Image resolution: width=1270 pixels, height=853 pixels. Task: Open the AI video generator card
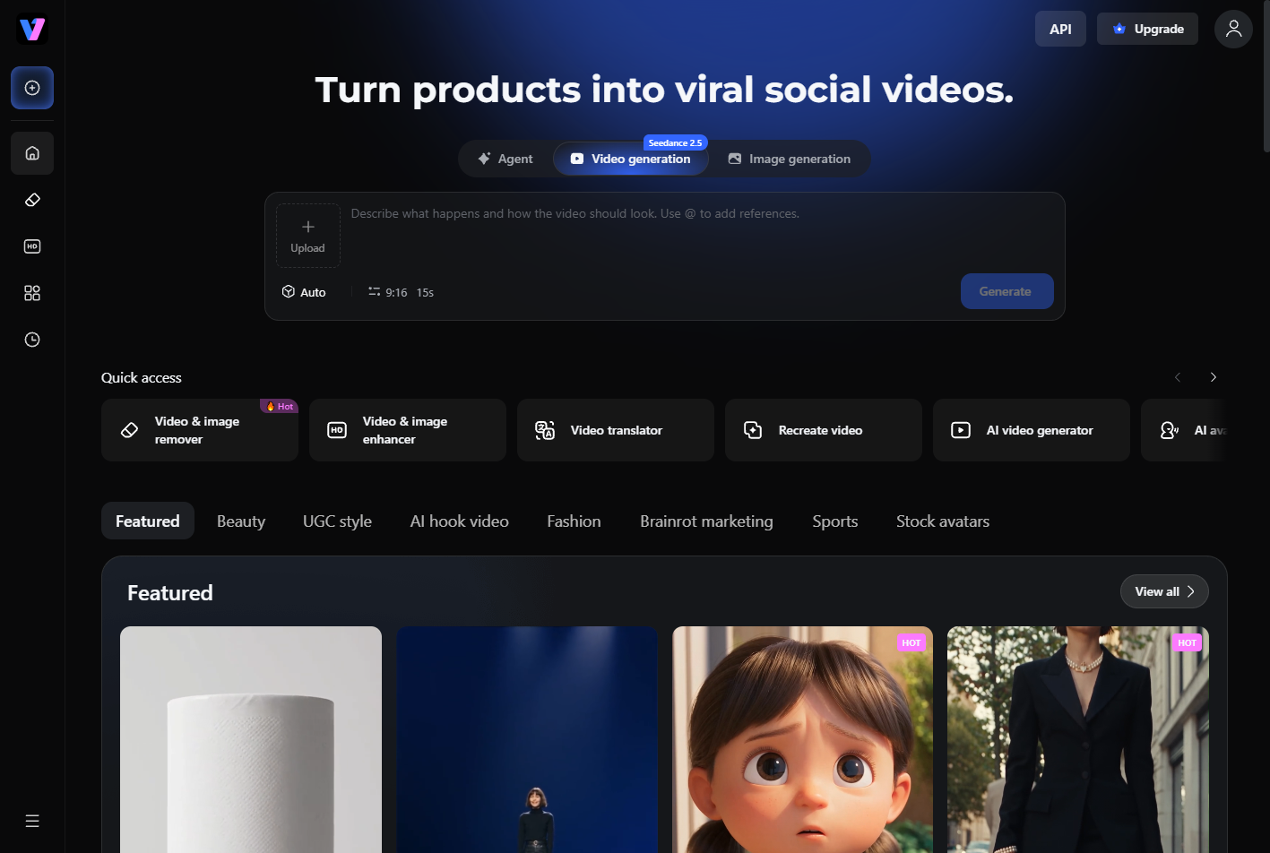(x=1032, y=430)
